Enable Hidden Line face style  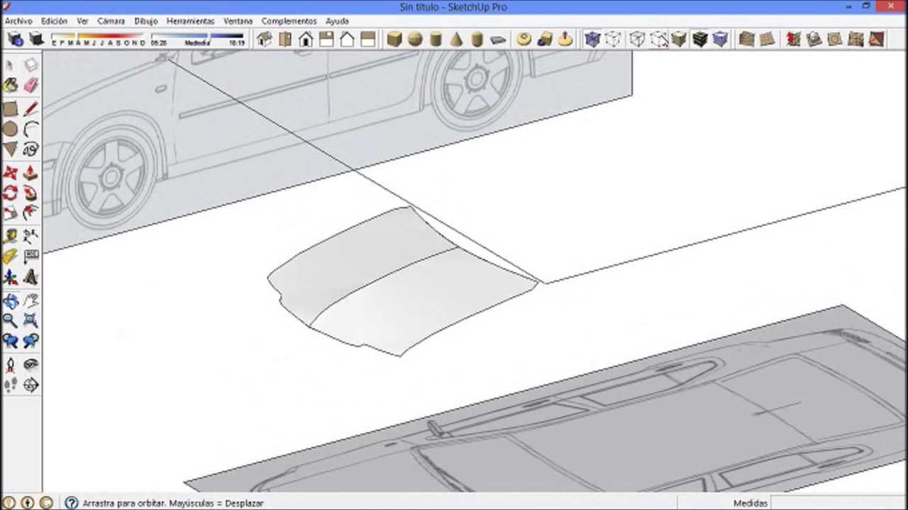point(658,40)
